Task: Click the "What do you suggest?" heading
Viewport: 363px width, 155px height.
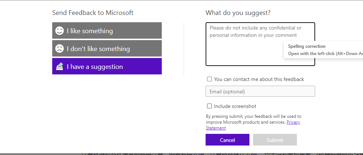Action: [x=238, y=13]
